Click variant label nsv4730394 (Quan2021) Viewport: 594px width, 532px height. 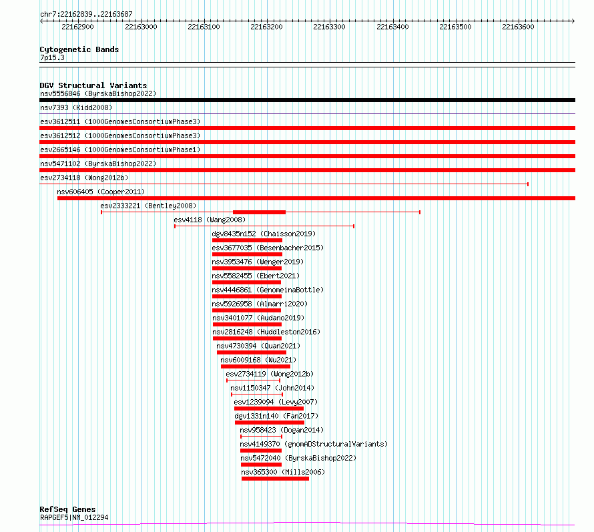[x=258, y=346]
